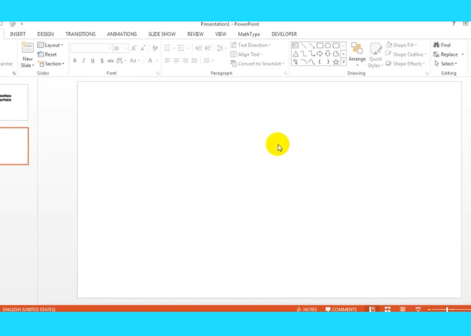Screen dimensions: 471x336
Task: Switch to Slide Sorter view in status bar
Action: click(x=387, y=309)
